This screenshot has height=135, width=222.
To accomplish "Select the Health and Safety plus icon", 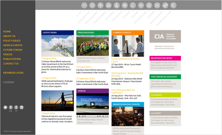I will coord(100,5).
